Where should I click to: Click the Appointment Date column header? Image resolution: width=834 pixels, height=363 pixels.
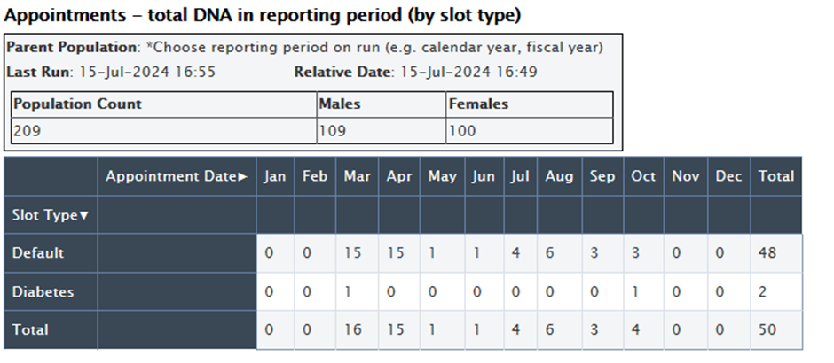[x=177, y=176]
